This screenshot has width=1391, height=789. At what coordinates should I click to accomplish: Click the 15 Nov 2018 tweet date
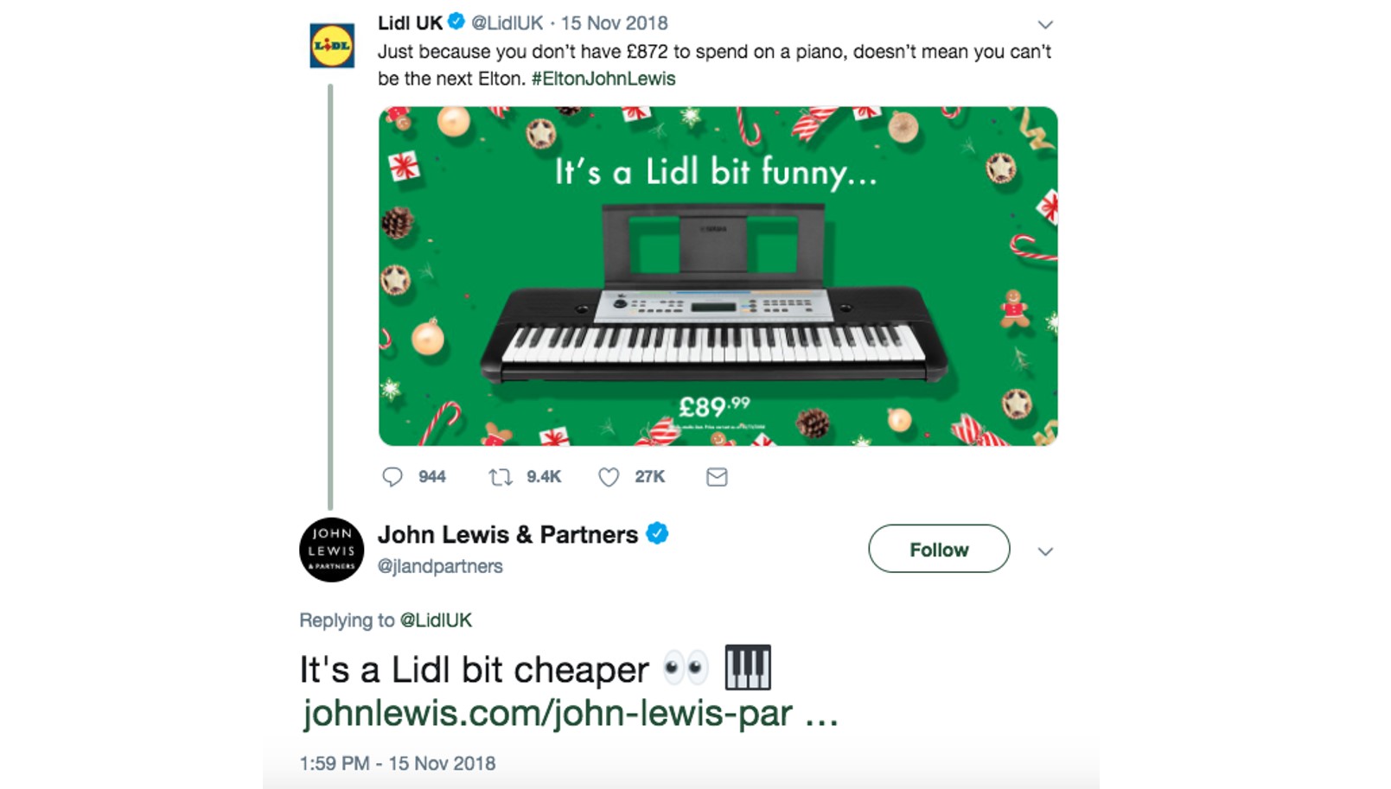click(615, 23)
